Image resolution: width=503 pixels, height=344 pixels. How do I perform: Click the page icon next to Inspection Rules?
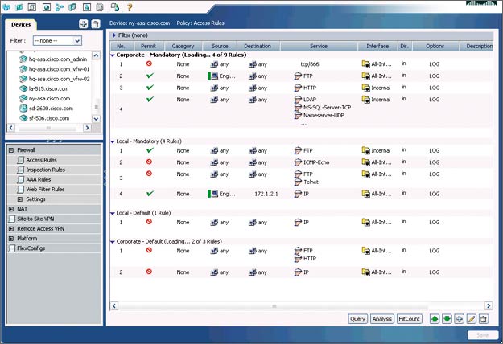[x=21, y=170]
